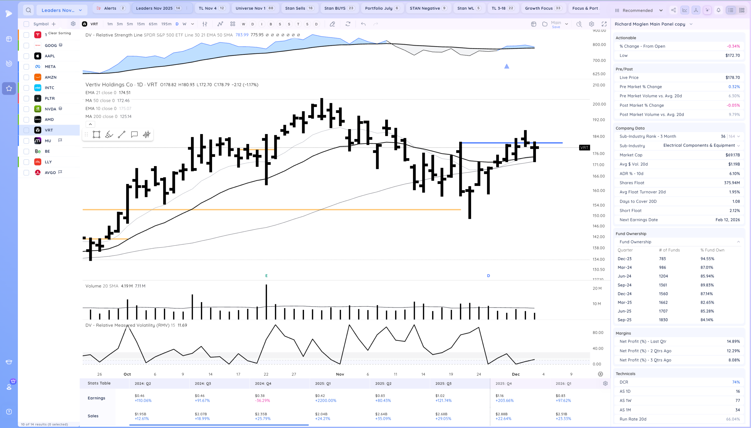
Task: Toggle fullscreen chart mode icon
Action: [x=604, y=24]
